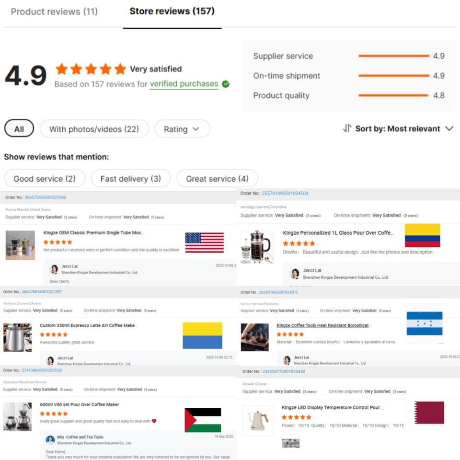
Task: Open order number 234254775001025450
Action: pos(284,372)
